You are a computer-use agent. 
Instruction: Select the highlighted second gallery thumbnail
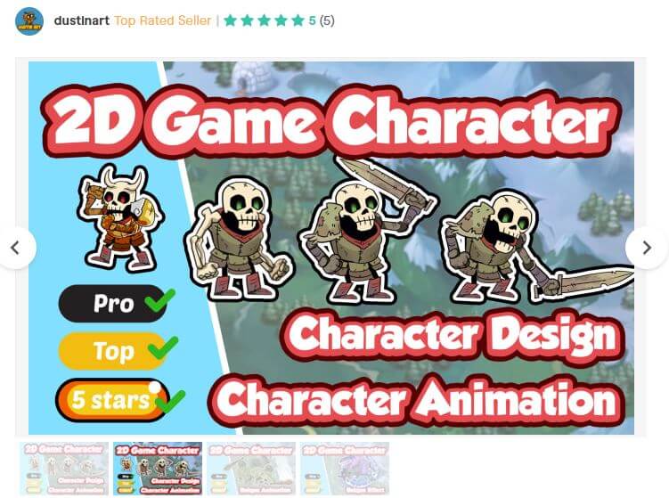coord(158,469)
